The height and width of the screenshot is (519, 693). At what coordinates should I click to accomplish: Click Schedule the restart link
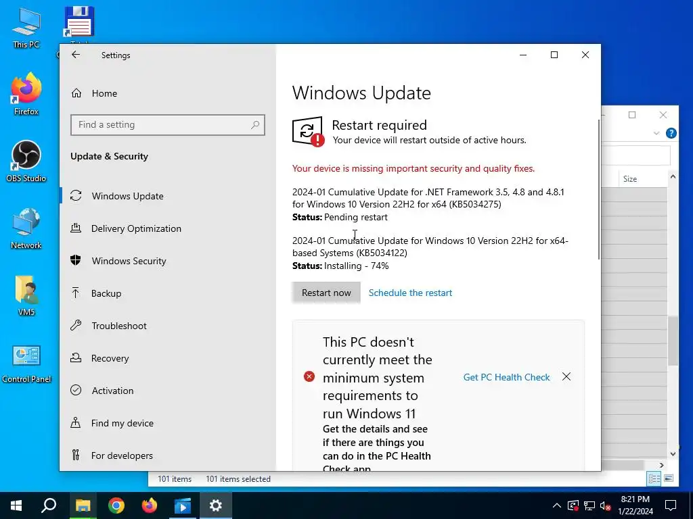click(410, 293)
